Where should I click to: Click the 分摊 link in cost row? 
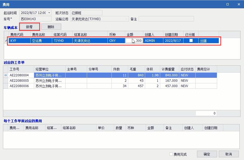pyautogui.click(x=203, y=41)
